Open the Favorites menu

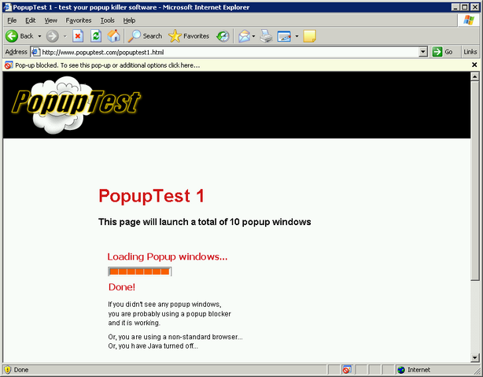tap(79, 20)
